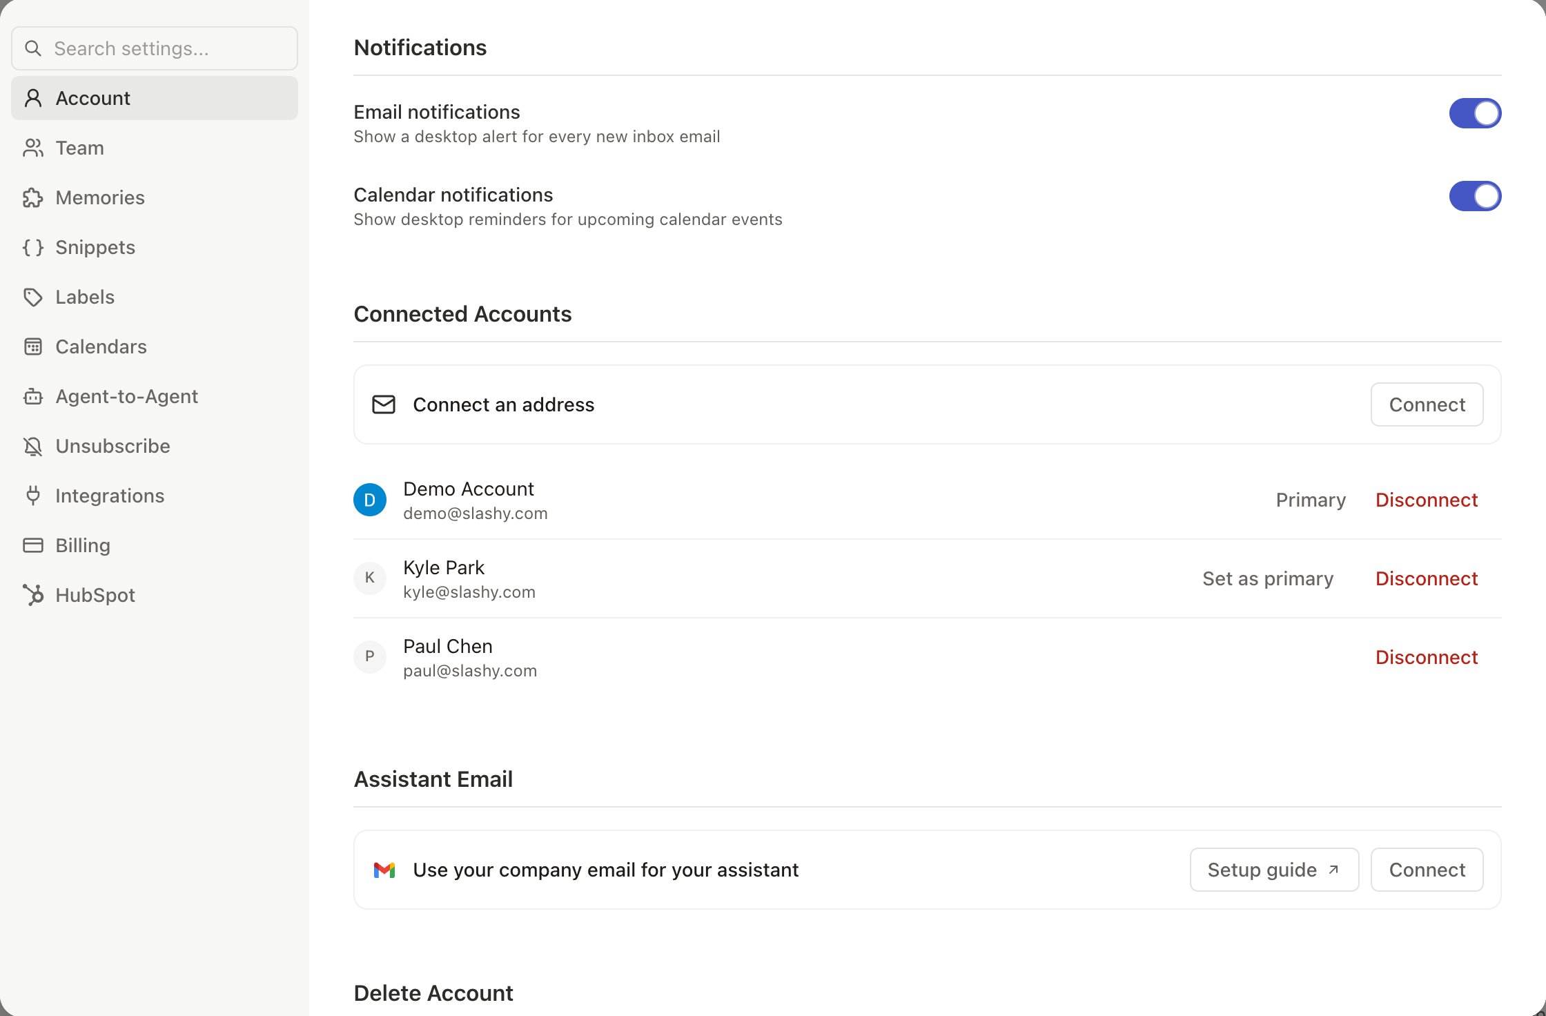Disconnect Kyle Park's account
This screenshot has width=1546, height=1016.
coord(1427,578)
